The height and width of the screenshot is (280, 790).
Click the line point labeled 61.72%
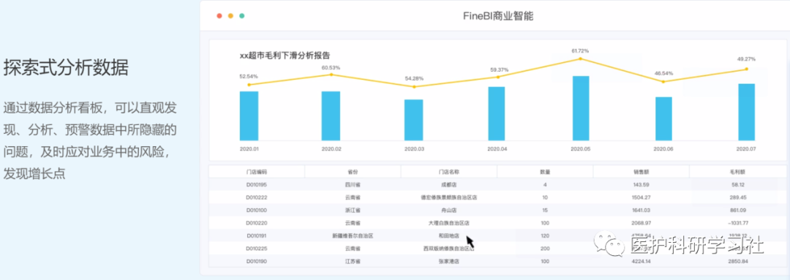coord(580,59)
